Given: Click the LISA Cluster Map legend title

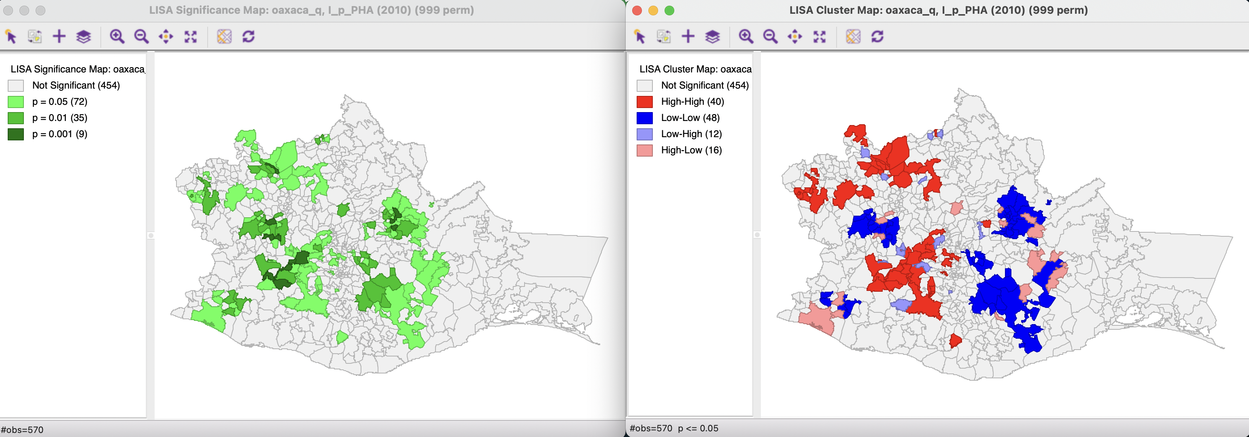Looking at the screenshot, I should [x=695, y=69].
